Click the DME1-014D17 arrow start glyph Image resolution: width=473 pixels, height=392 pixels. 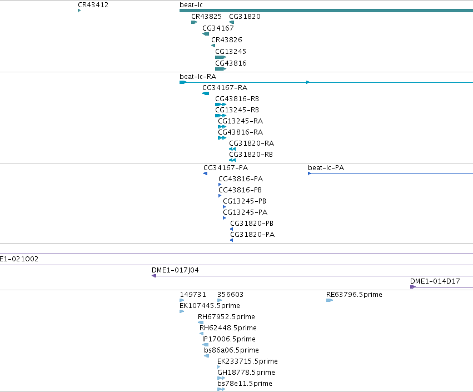[413, 287]
